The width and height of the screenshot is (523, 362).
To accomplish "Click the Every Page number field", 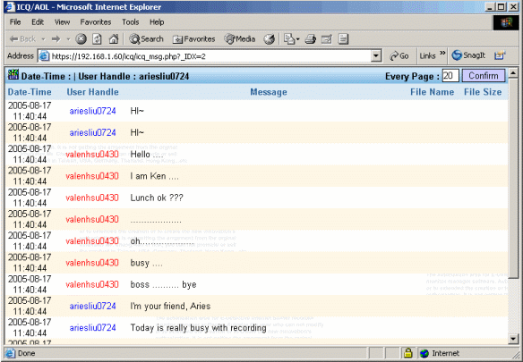I will pyautogui.click(x=450, y=76).
